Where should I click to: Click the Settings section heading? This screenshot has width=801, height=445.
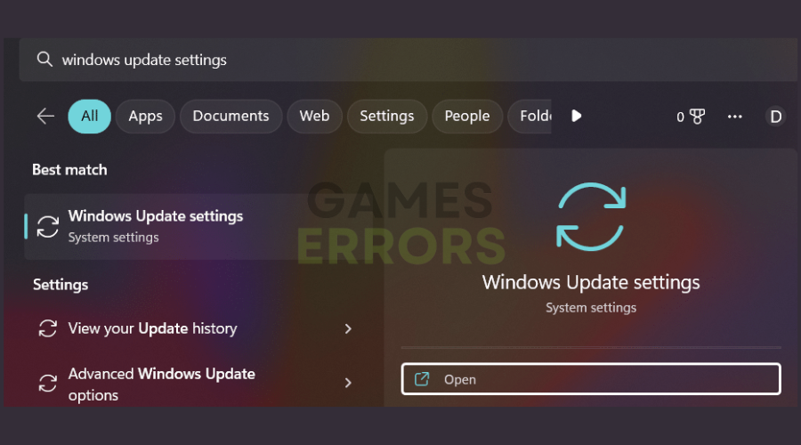(61, 285)
